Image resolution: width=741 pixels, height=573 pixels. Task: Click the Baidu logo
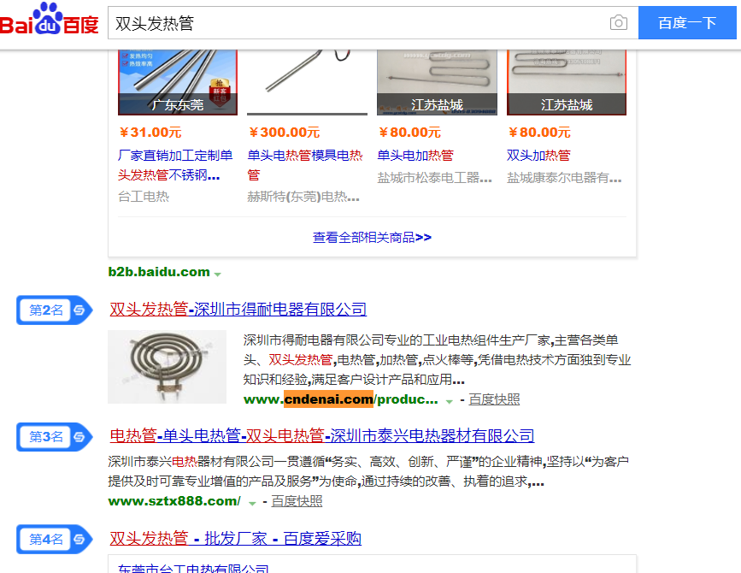pyautogui.click(x=50, y=20)
